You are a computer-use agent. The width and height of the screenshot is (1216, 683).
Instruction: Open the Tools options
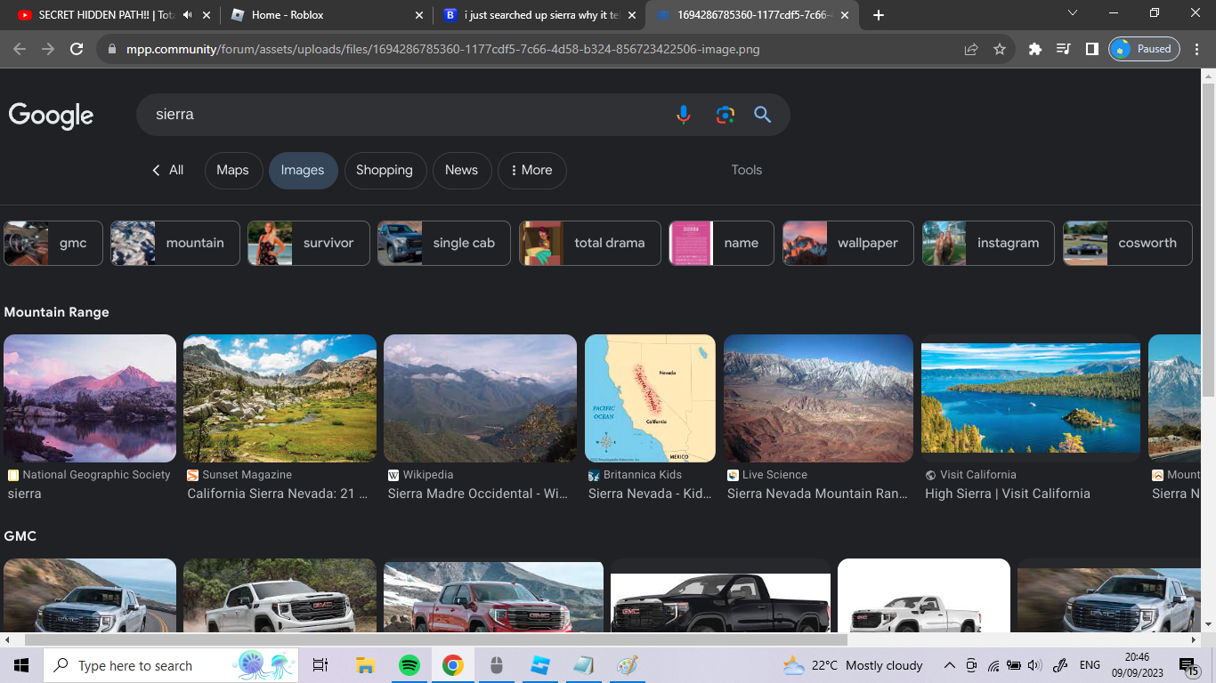[x=746, y=170]
